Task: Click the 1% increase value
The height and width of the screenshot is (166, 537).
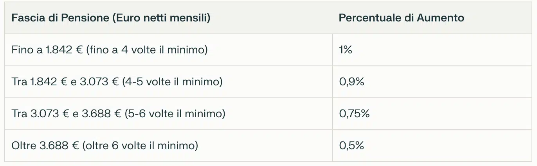Action: pyautogui.click(x=346, y=50)
